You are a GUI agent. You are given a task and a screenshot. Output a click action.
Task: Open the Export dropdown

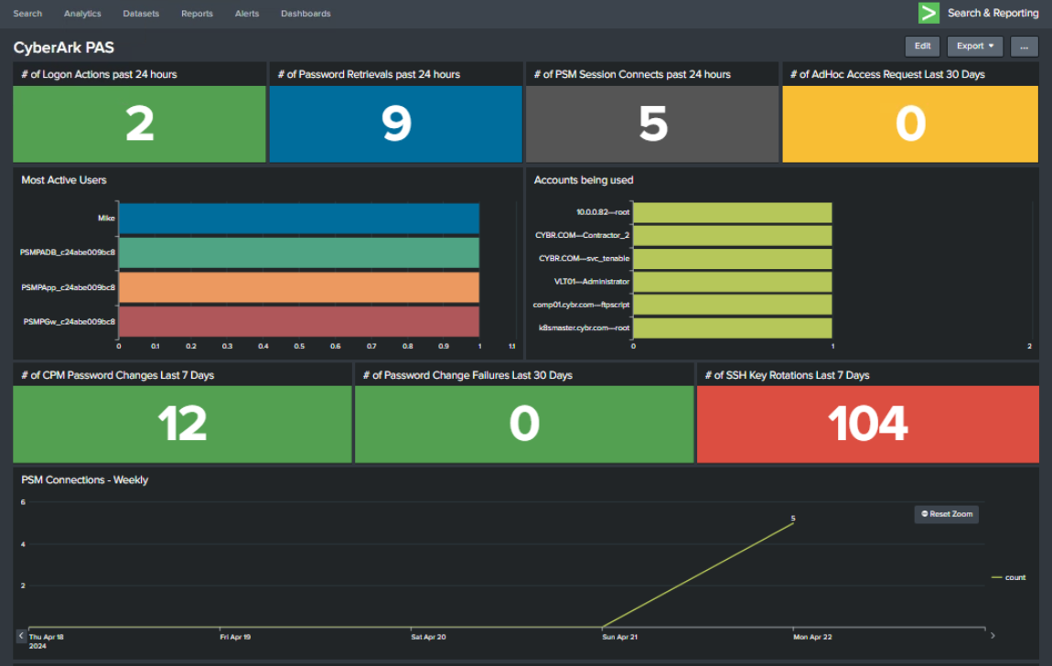pos(973,46)
